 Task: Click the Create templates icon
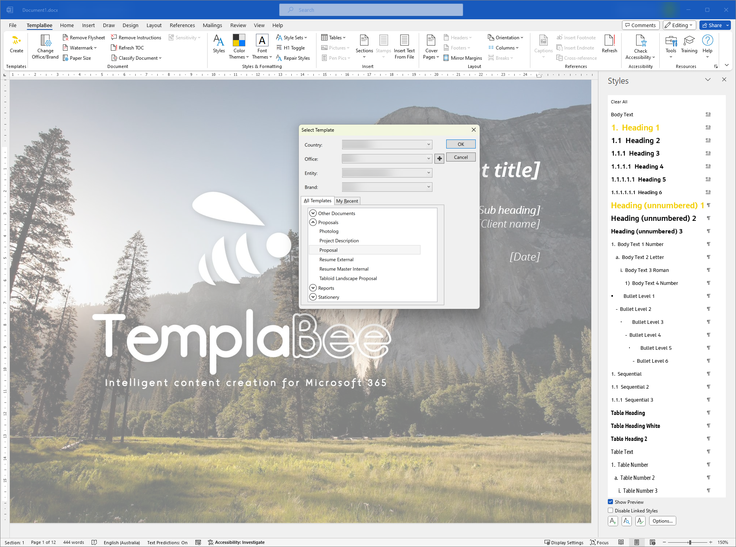(17, 44)
